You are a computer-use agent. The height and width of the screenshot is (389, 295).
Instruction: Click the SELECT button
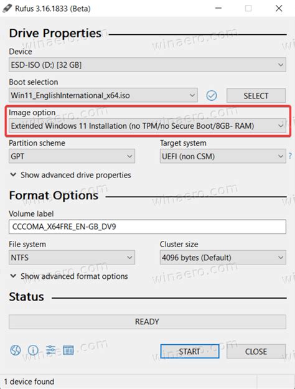256,95
